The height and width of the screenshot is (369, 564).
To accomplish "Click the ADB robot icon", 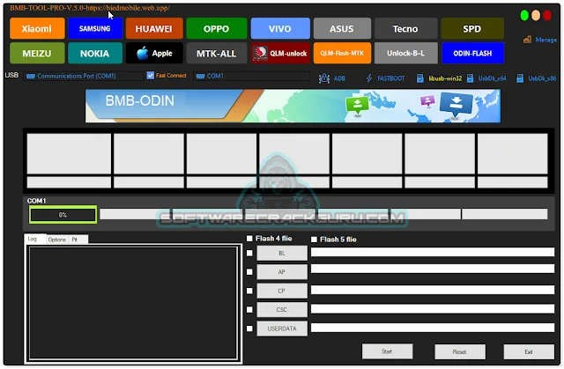I will click(324, 78).
